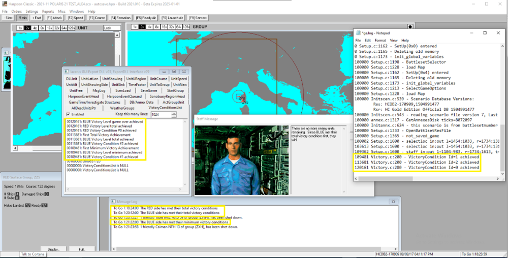
Task: Select the HarpoonEventQueued tab
Action: tap(124, 96)
